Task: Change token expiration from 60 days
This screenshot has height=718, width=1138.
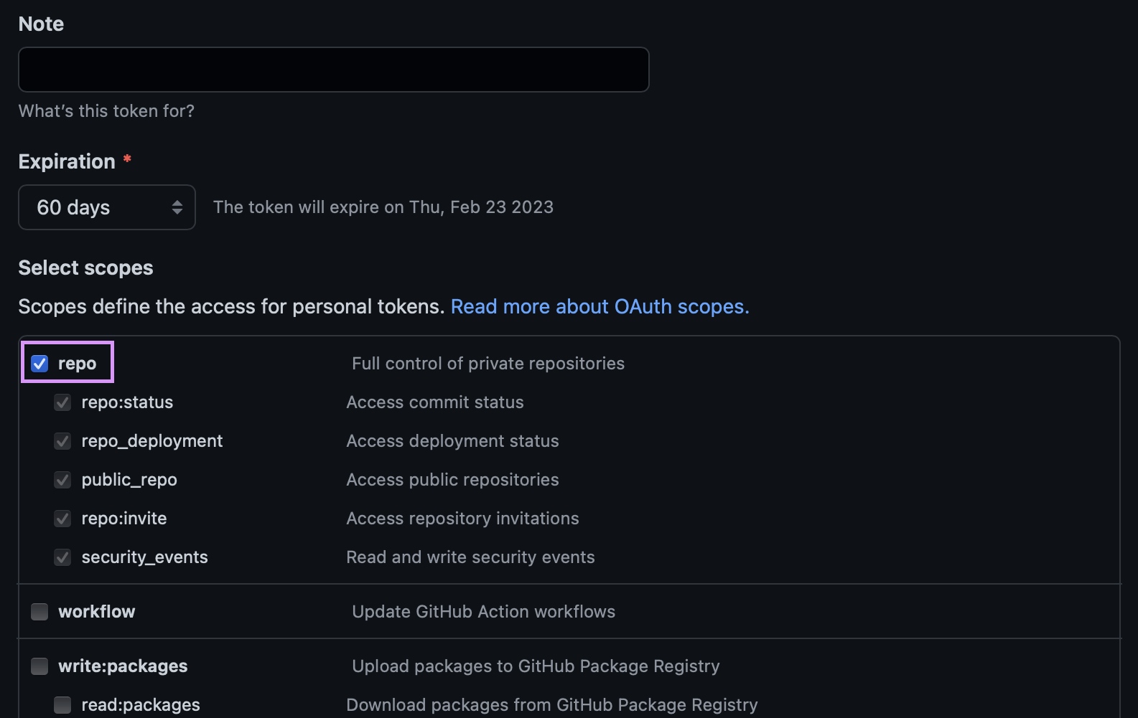Action: coord(106,207)
